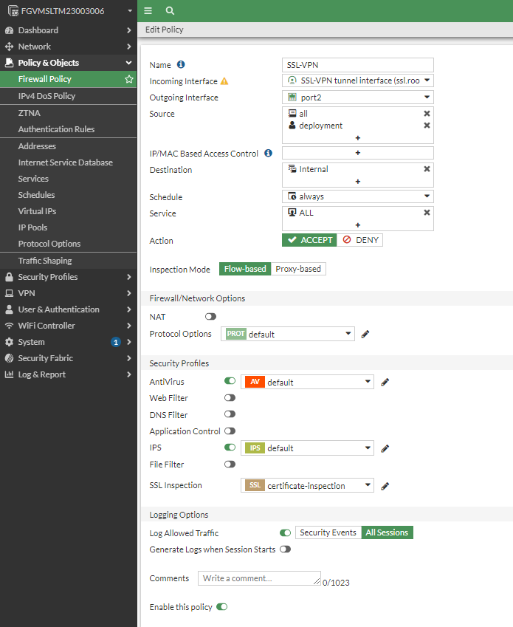Set Action to DENY
Screen dimensions: 513x627
click(360, 241)
